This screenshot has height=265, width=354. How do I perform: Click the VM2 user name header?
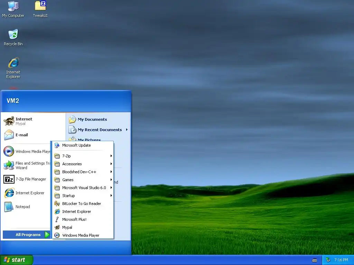[13, 101]
